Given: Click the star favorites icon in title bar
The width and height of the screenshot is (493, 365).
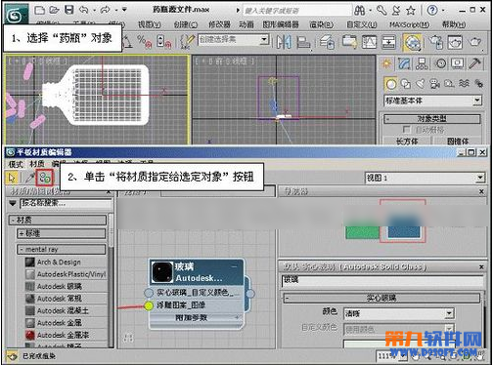Looking at the screenshot, I should 411,11.
